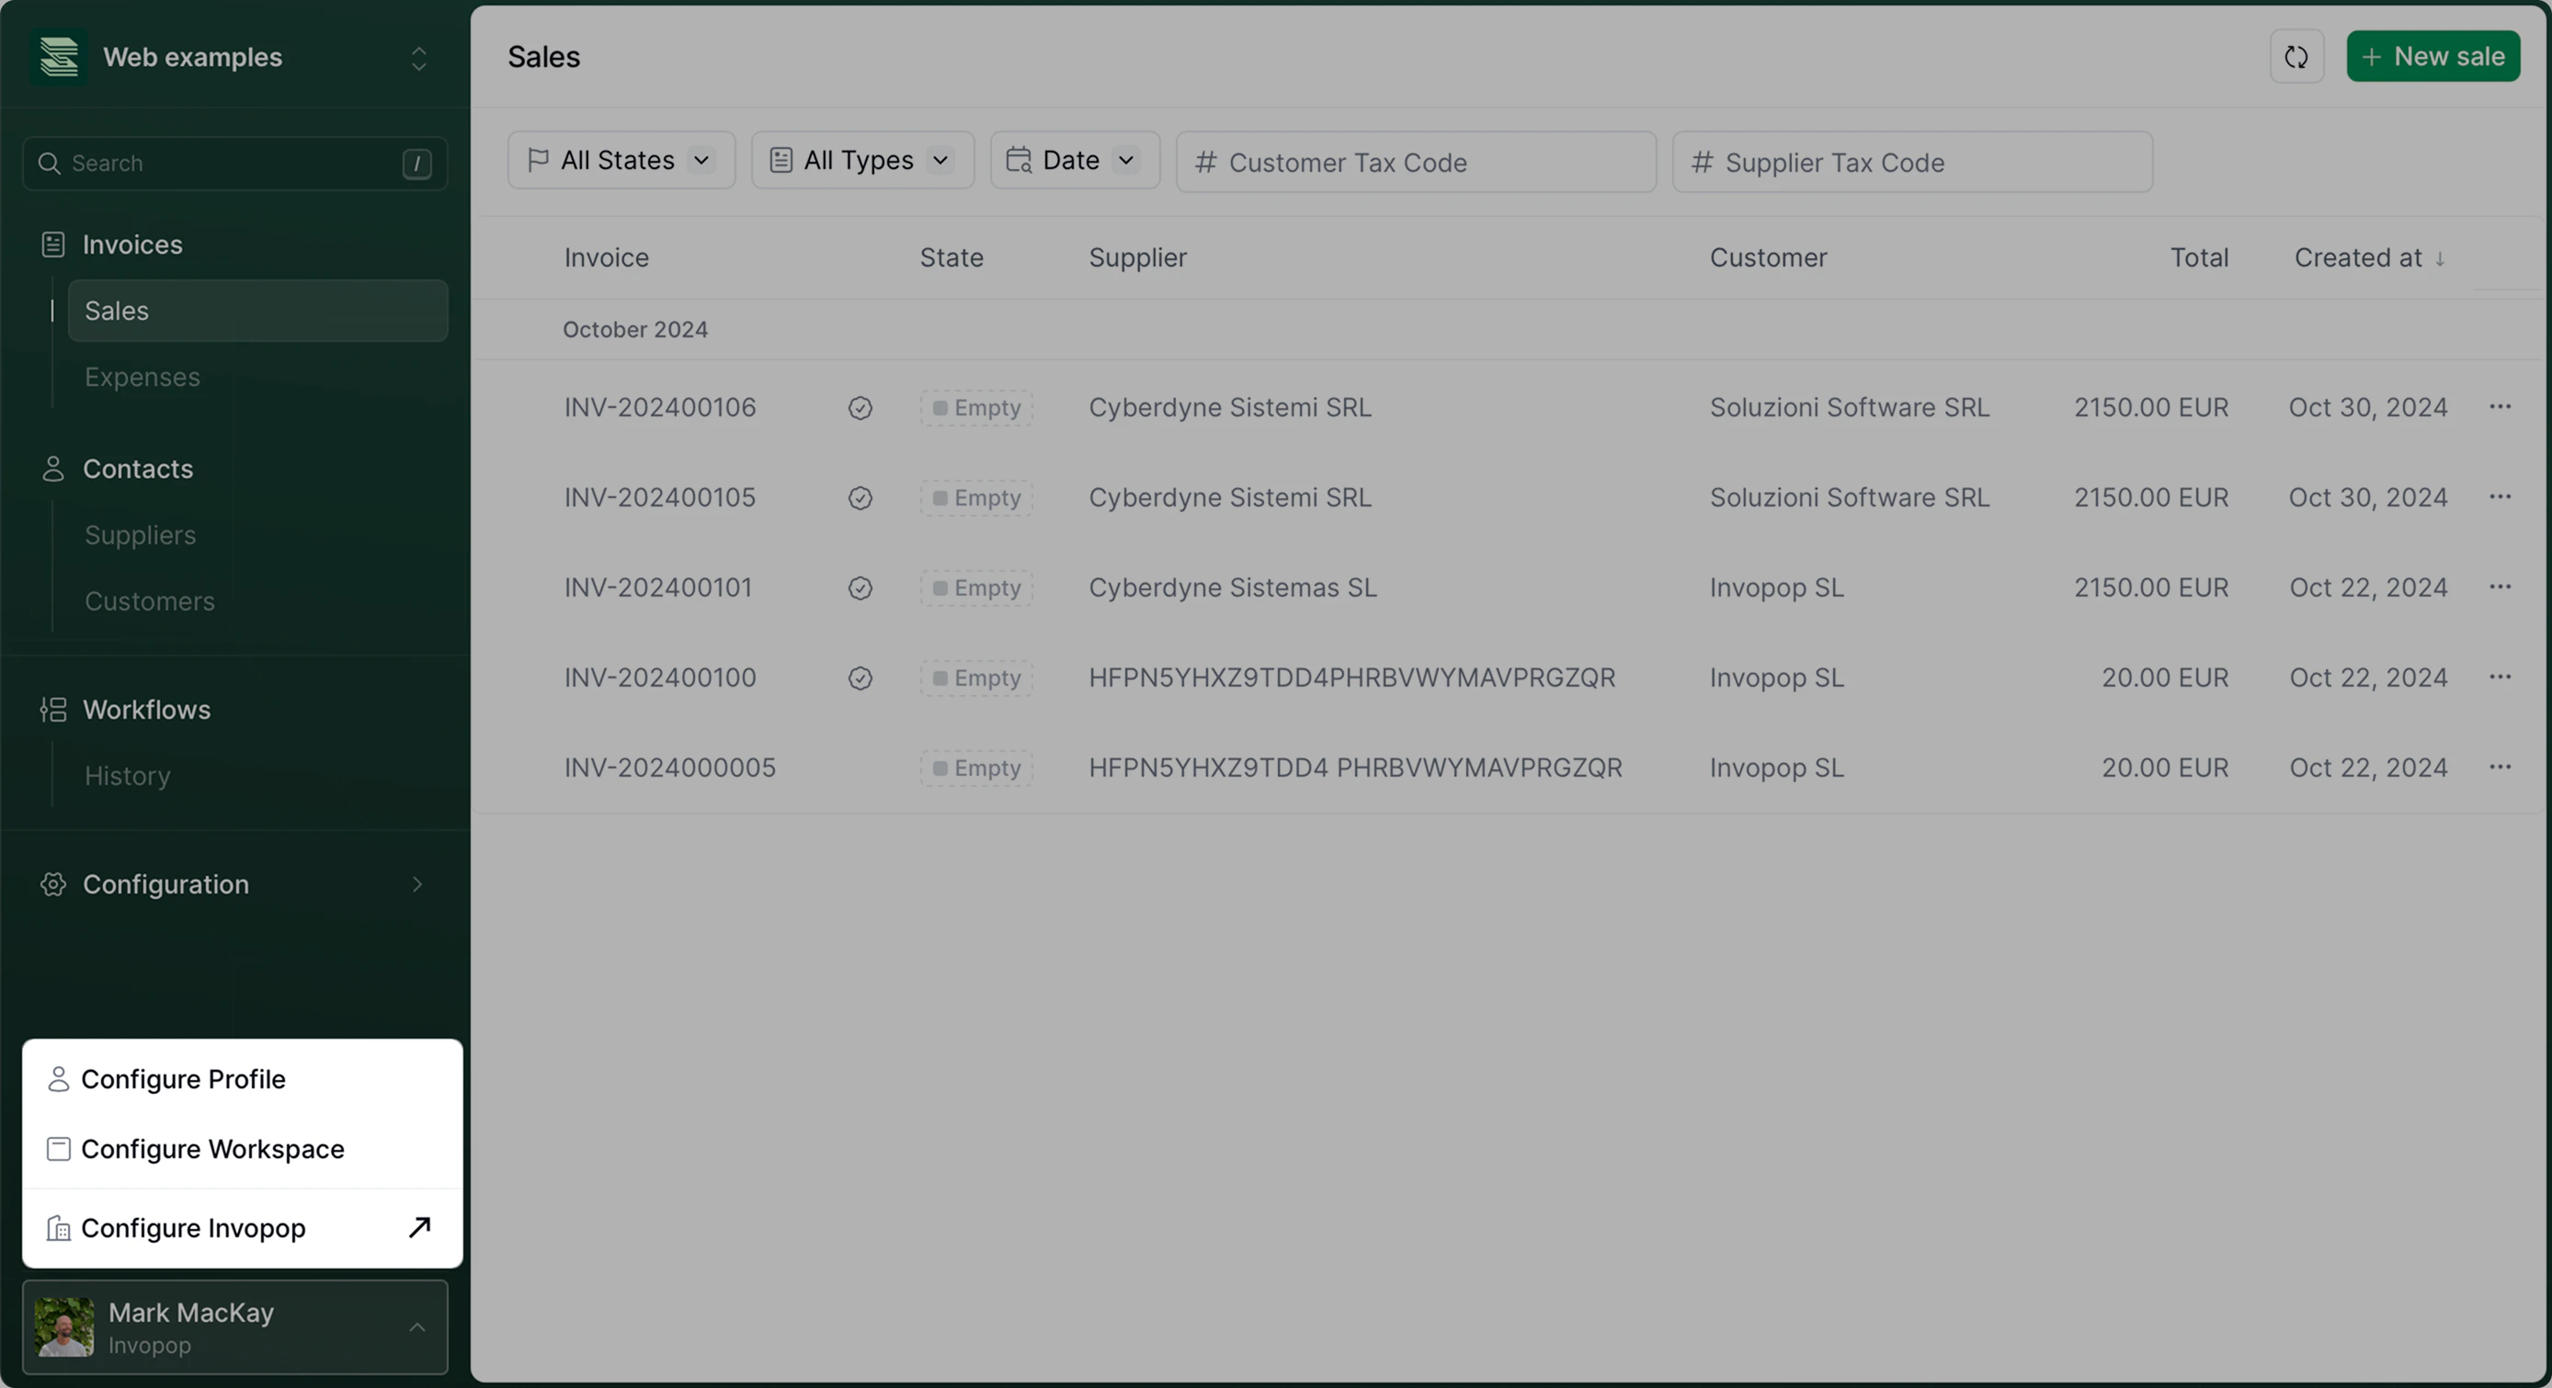Click the New sale button
This screenshot has width=2552, height=1388.
point(2434,56)
